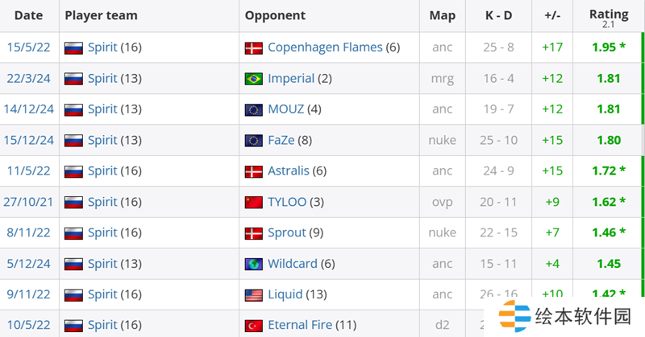
Task: Click the Brazil flag next to Imperial
Action: click(254, 79)
